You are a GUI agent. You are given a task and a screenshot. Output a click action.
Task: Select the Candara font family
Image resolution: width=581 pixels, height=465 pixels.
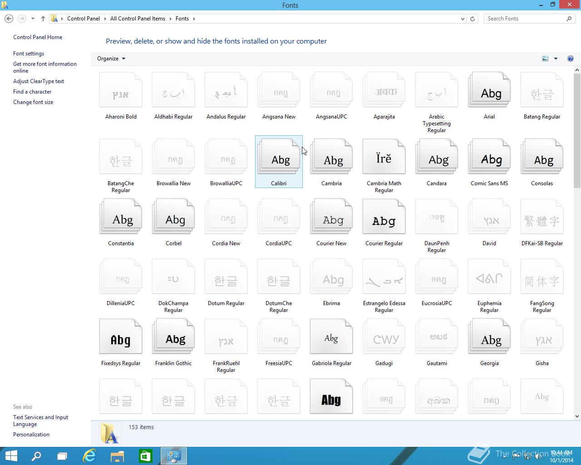437,157
